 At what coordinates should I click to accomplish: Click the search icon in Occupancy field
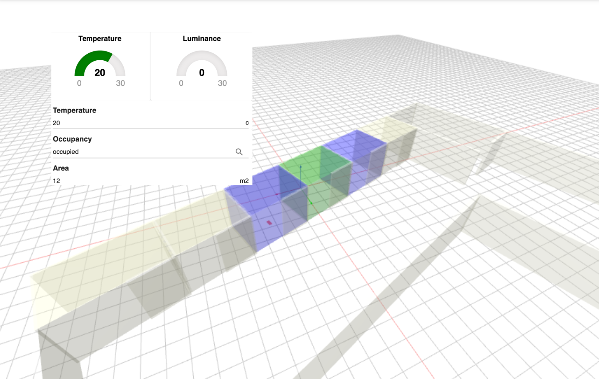[x=239, y=152]
